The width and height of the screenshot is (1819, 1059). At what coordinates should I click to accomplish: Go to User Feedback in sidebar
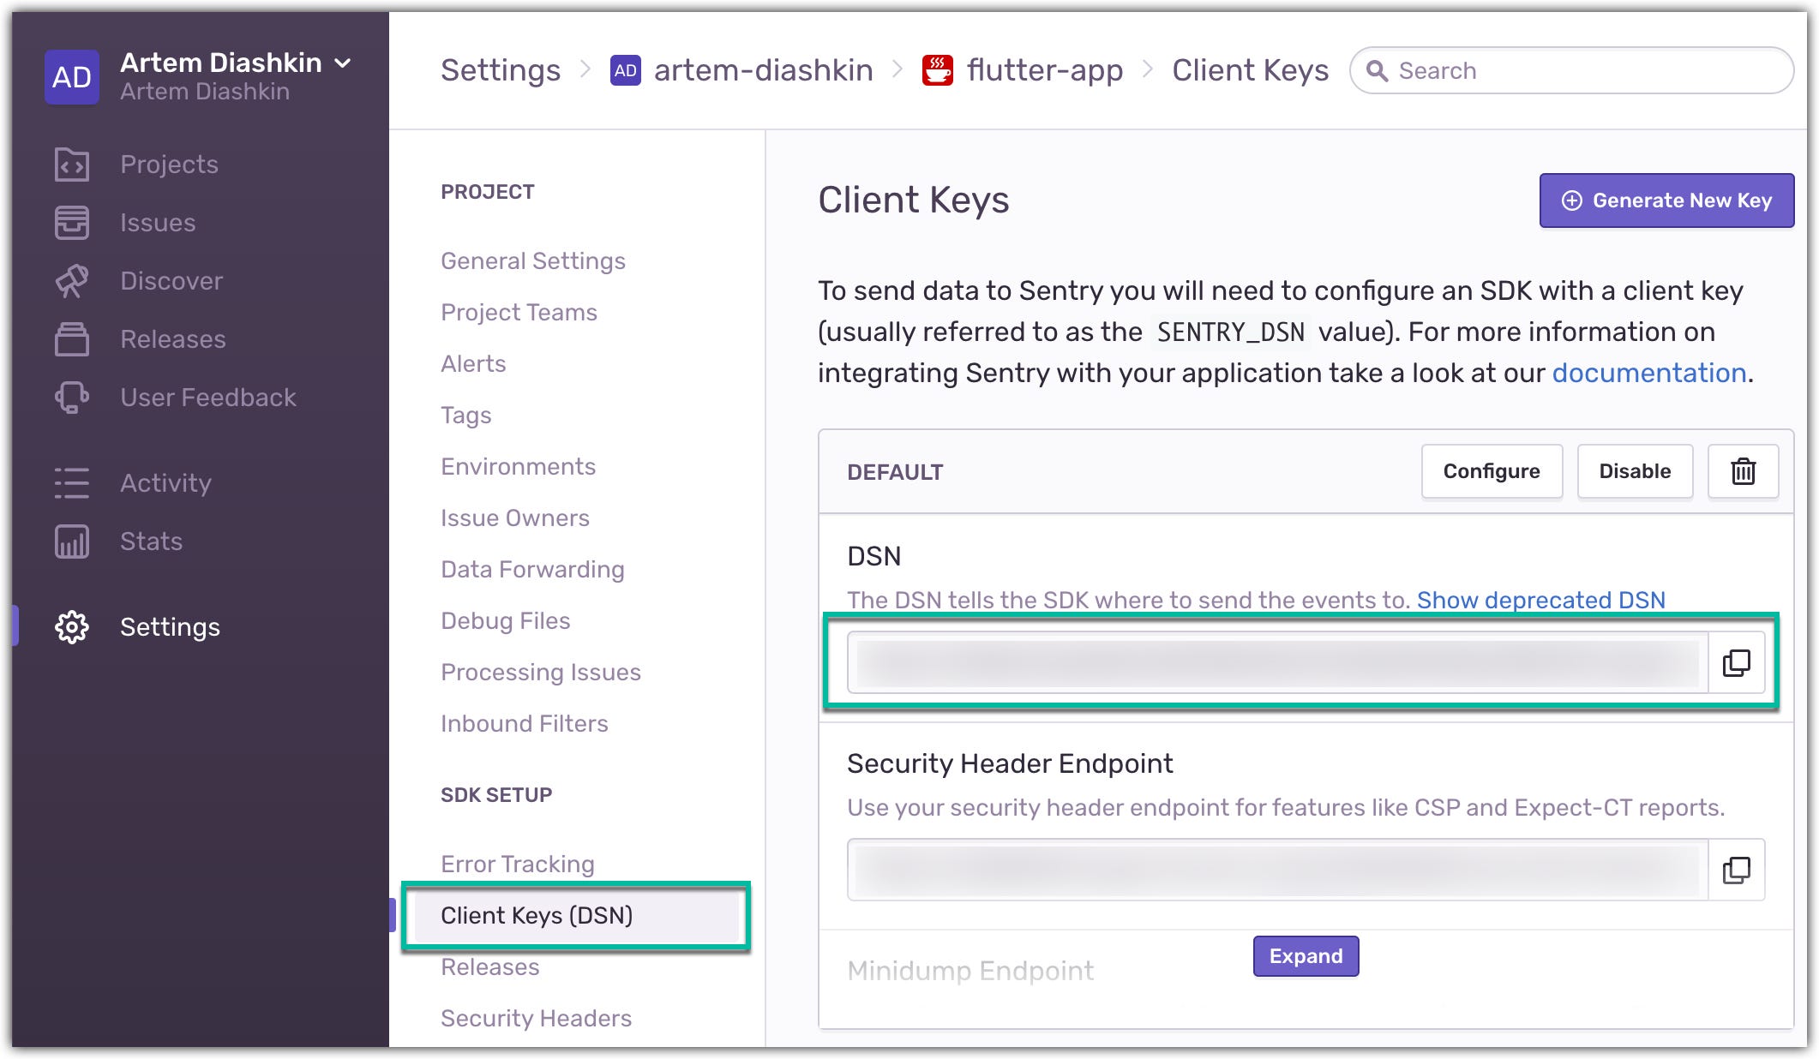point(207,398)
